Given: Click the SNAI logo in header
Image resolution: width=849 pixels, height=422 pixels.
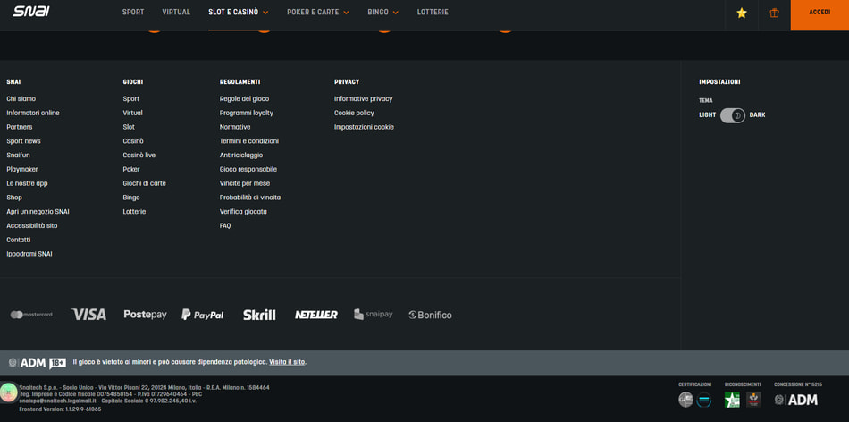Looking at the screenshot, I should pos(31,12).
